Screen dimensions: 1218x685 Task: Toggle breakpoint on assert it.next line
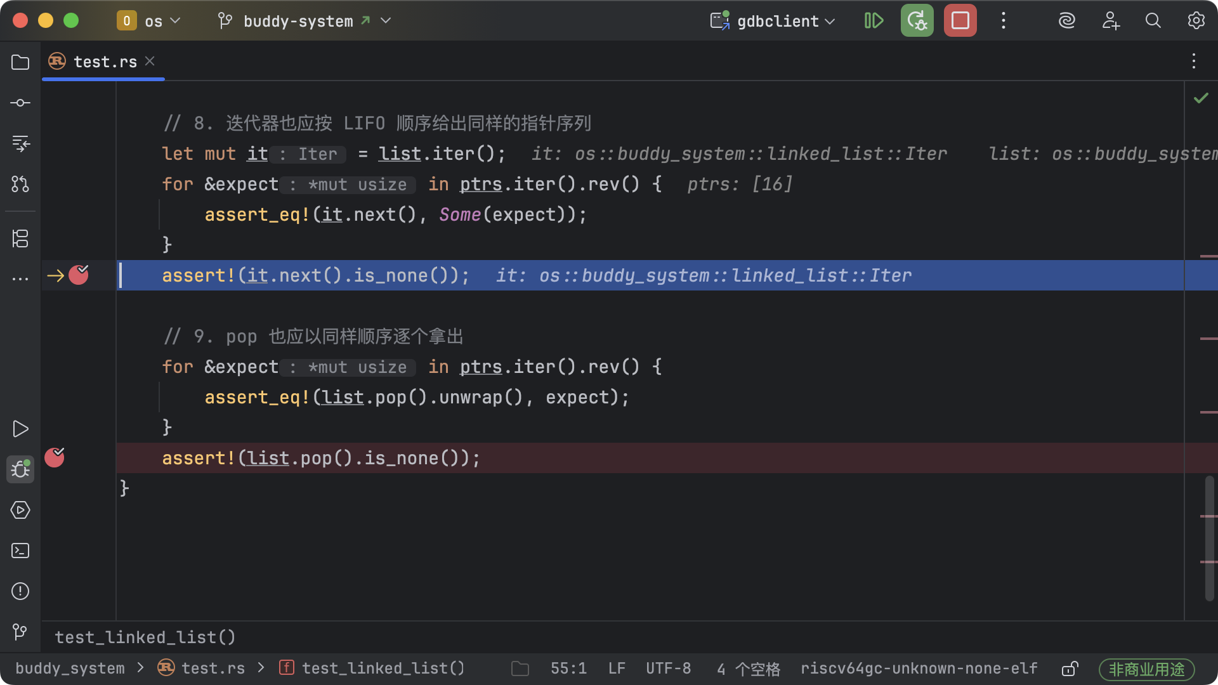pos(79,275)
